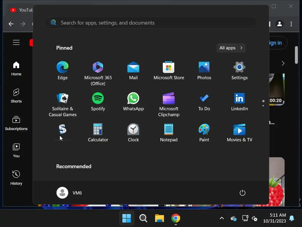This screenshot has width=302, height=227.
Task: Open the You section in YouTube
Action: coord(16,150)
